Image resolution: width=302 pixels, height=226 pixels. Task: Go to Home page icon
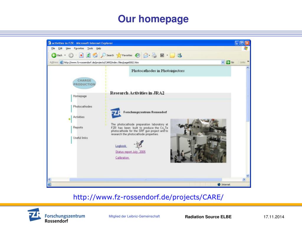95,55
